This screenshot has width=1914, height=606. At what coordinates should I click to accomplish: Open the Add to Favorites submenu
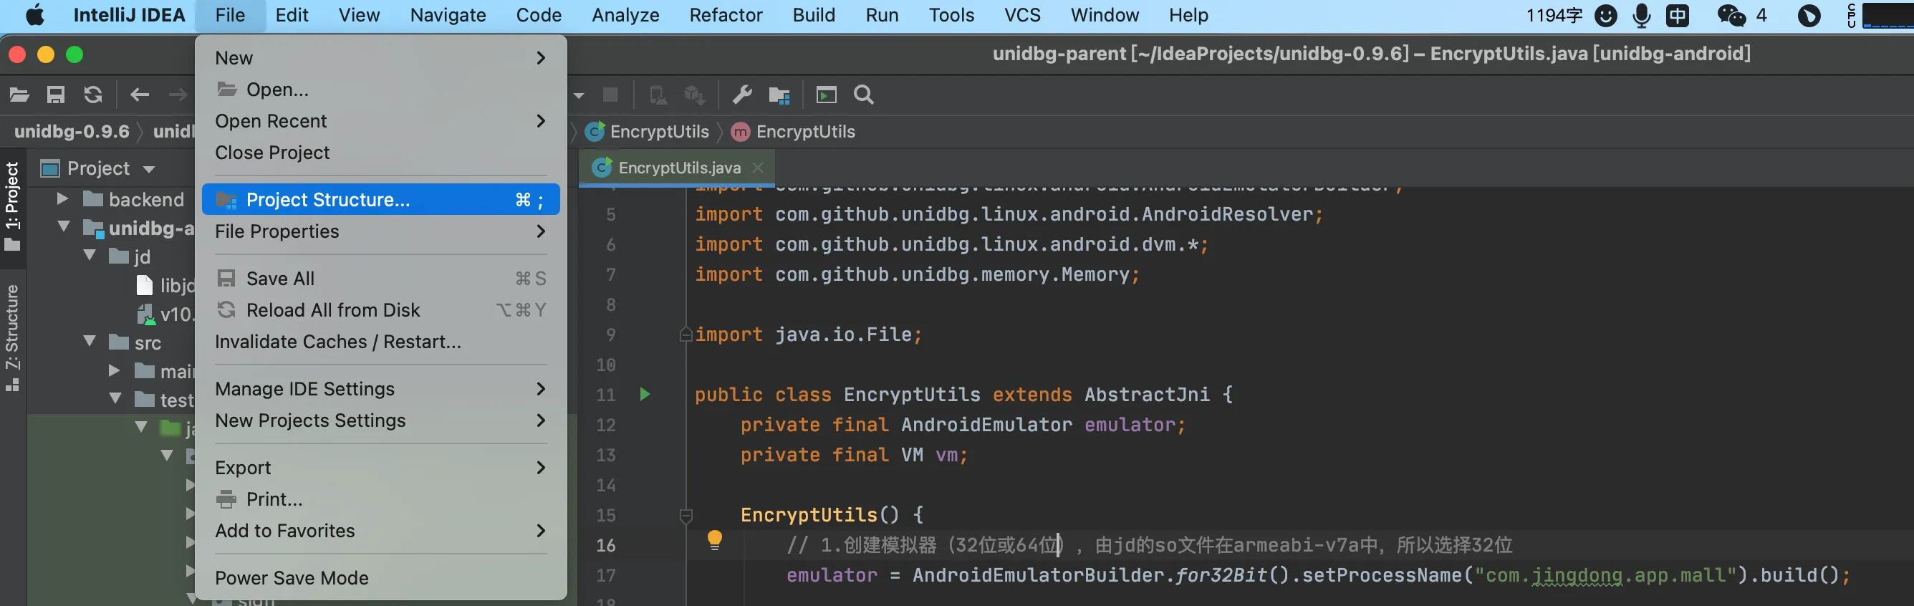(380, 531)
